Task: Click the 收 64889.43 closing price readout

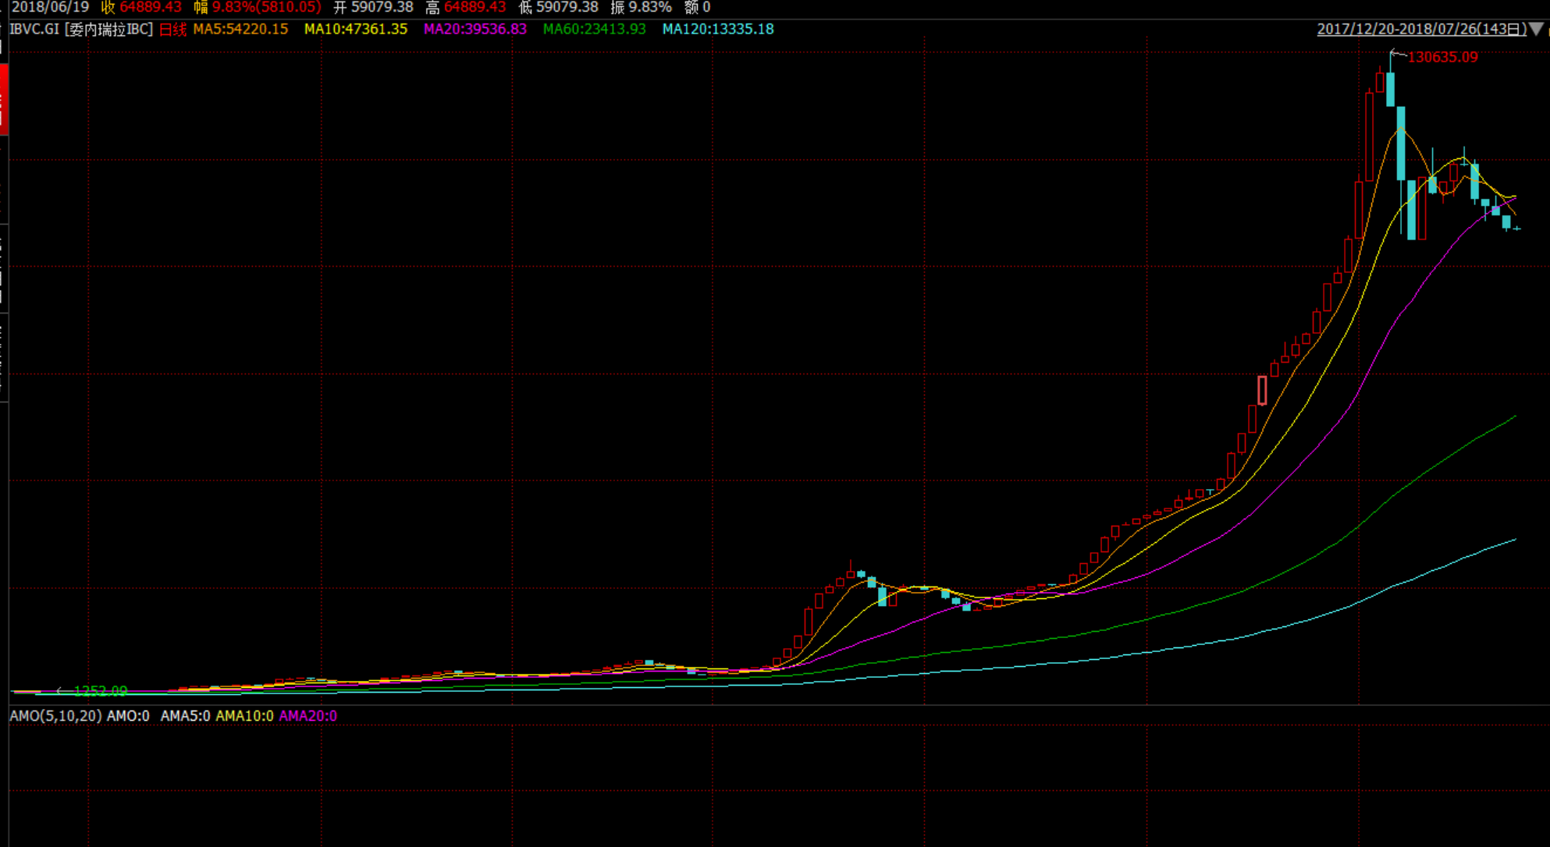Action: click(x=141, y=8)
